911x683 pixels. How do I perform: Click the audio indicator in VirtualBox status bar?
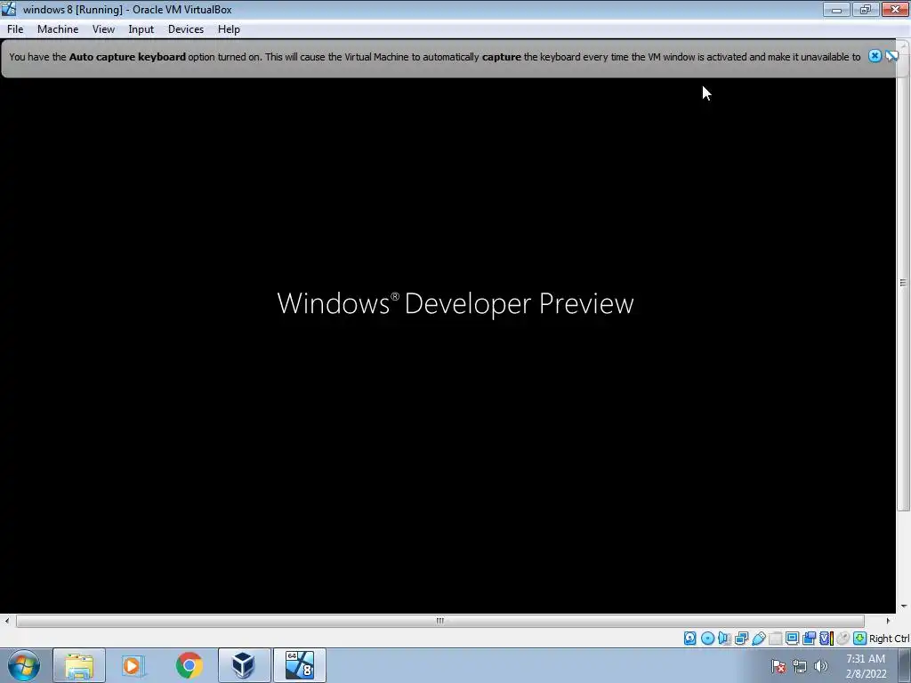click(x=724, y=639)
